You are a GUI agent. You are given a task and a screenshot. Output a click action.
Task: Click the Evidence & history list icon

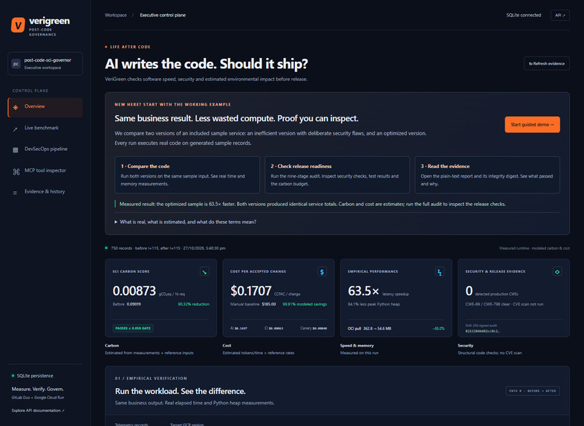(15, 193)
